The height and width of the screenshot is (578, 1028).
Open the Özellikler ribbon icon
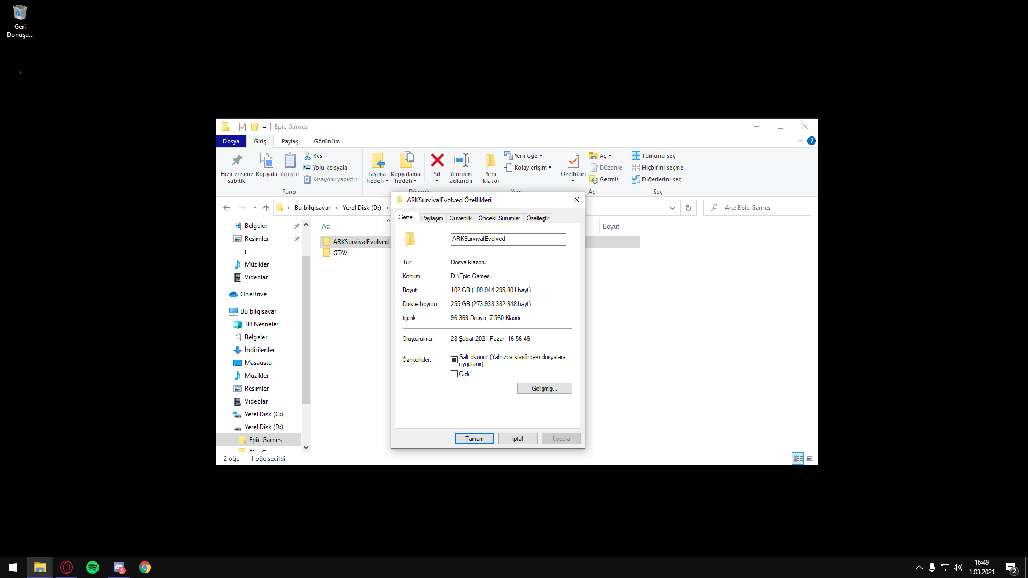(x=573, y=160)
